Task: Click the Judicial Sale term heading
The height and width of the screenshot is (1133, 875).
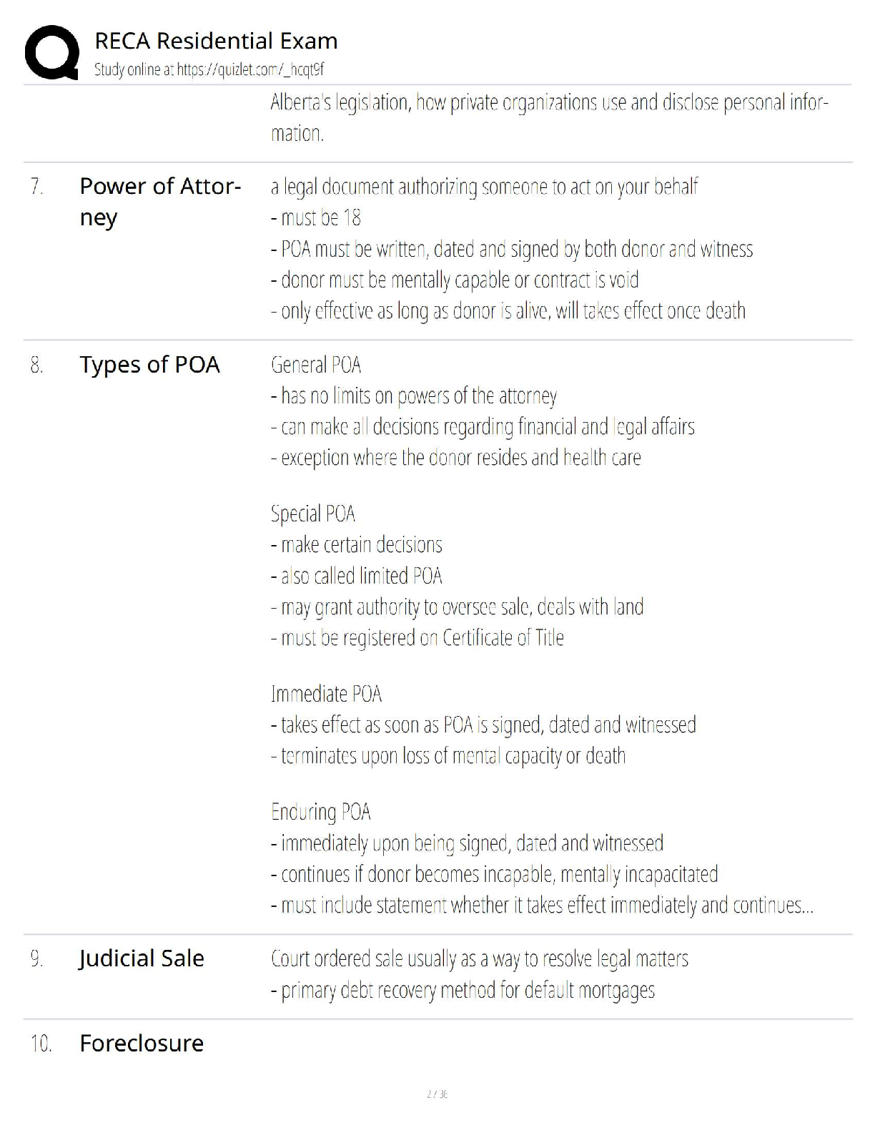Action: (142, 958)
